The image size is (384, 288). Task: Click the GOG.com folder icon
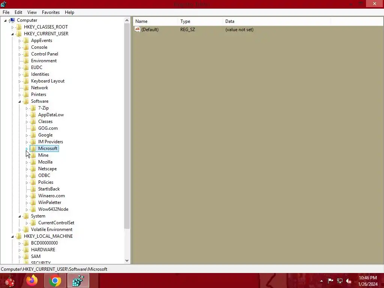tap(33, 128)
